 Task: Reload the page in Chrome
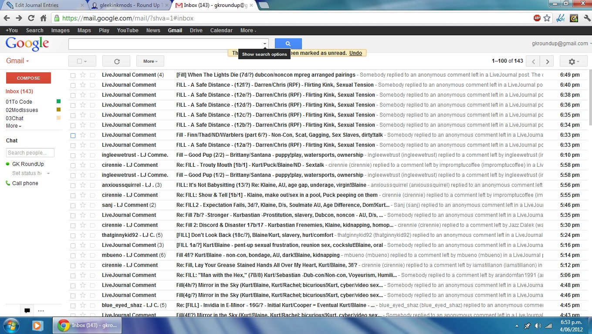click(x=31, y=18)
